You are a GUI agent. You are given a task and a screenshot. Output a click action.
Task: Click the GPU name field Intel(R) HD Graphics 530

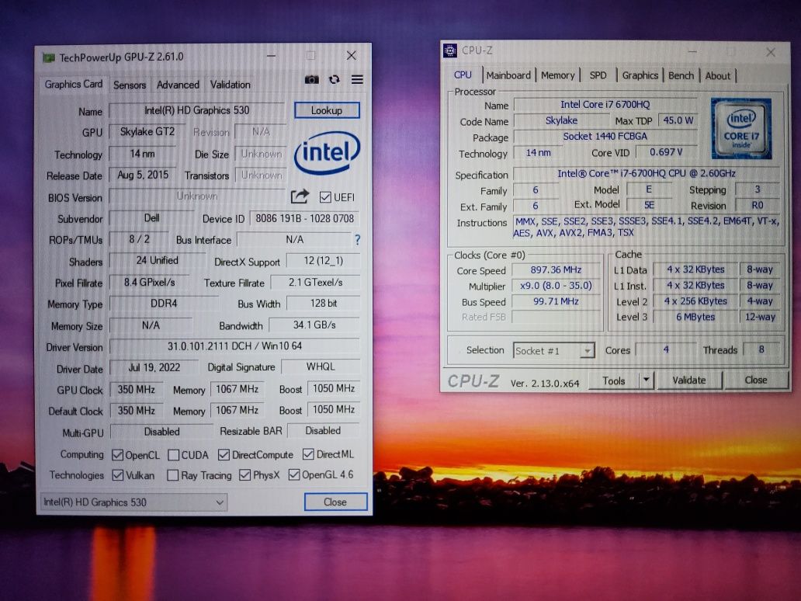pyautogui.click(x=196, y=110)
